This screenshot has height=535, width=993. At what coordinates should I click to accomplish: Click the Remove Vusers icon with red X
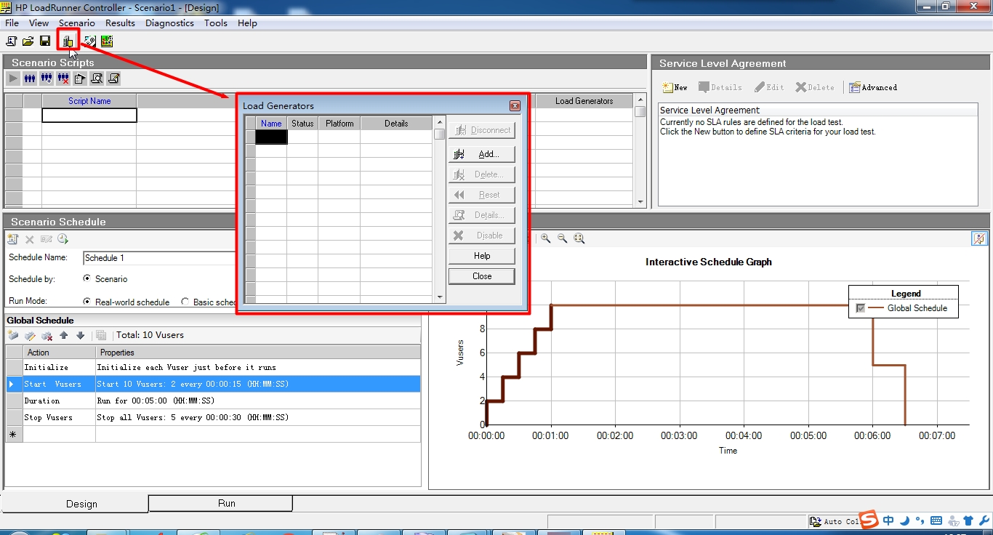63,79
